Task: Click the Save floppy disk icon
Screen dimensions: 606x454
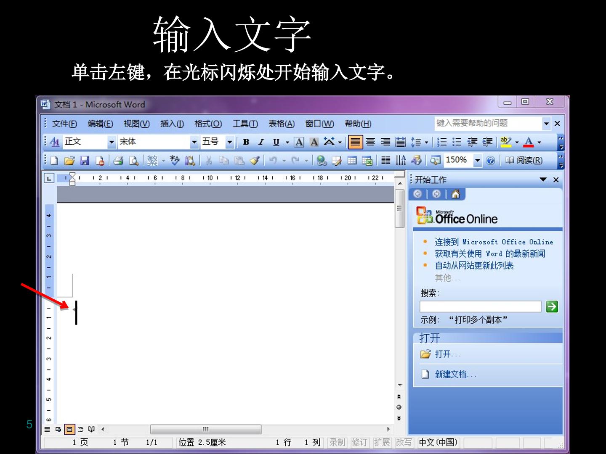Action: pos(85,160)
